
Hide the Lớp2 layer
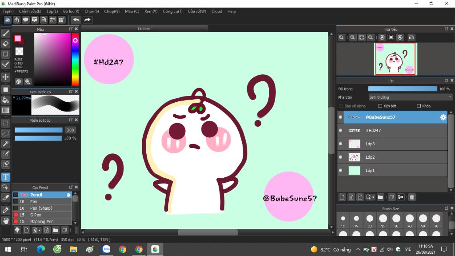(340, 157)
